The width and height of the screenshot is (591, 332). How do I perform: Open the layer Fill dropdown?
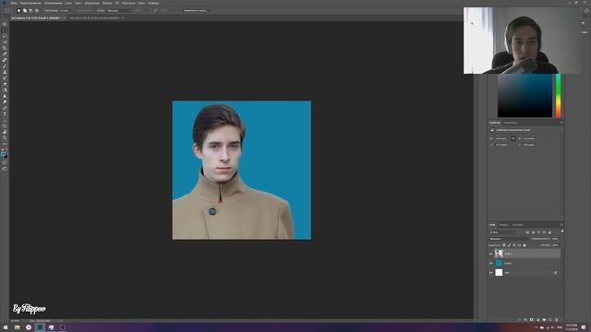555,245
